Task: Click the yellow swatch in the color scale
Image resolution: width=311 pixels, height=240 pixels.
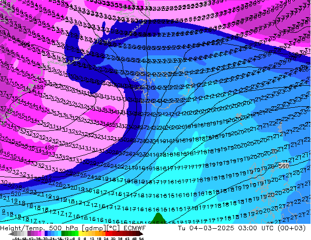Action: tap(80, 234)
